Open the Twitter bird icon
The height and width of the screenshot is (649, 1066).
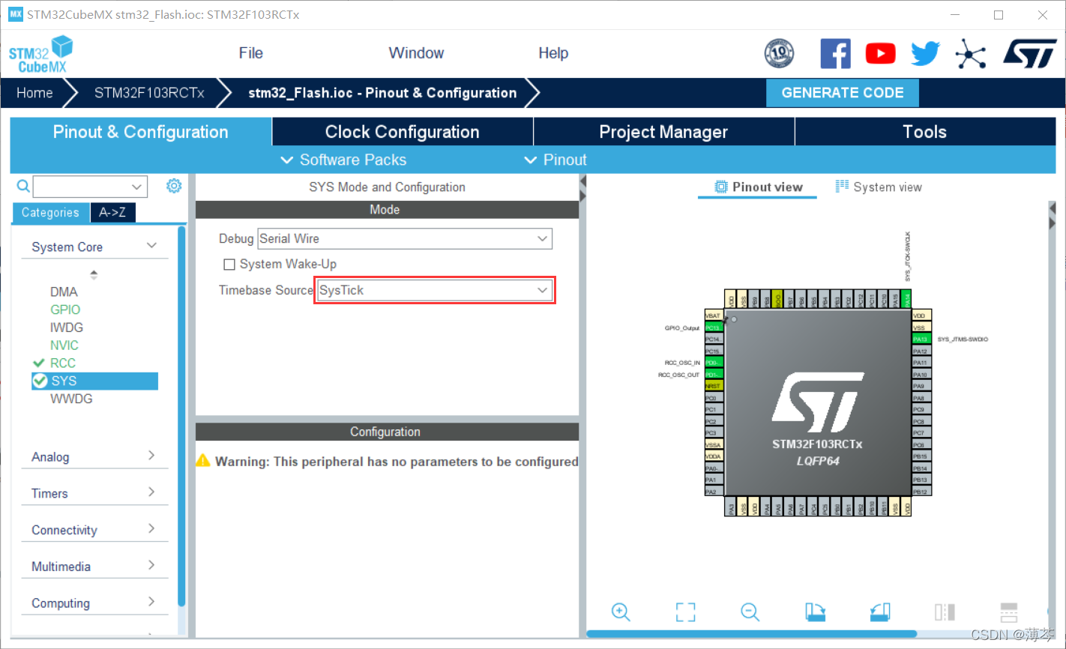point(925,53)
